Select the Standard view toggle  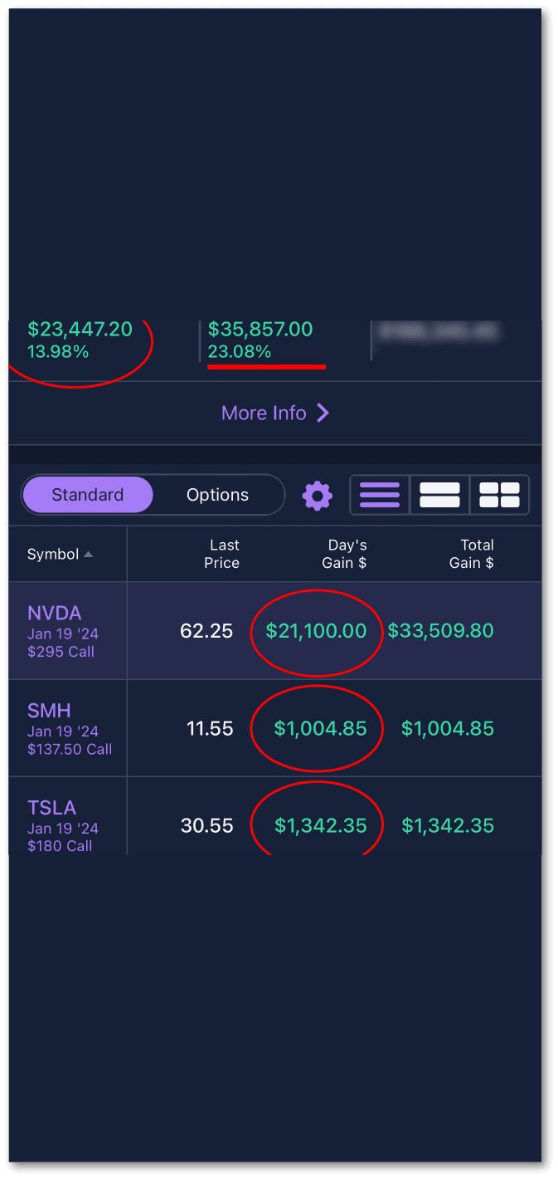pyautogui.click(x=88, y=495)
